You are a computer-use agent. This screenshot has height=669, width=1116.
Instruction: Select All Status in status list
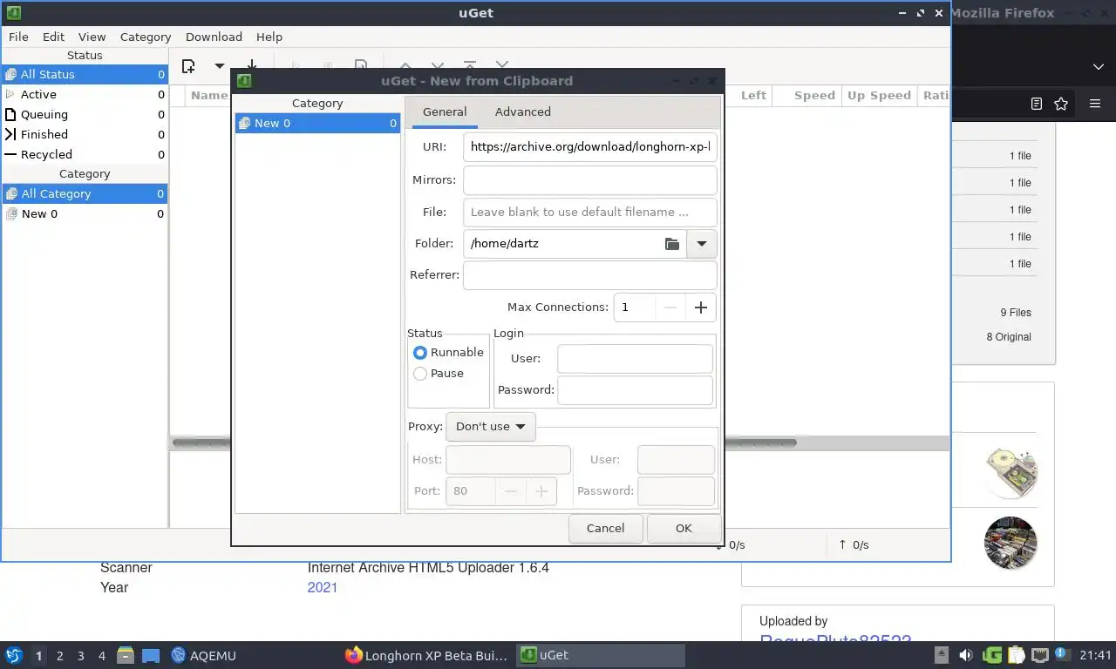click(85, 74)
